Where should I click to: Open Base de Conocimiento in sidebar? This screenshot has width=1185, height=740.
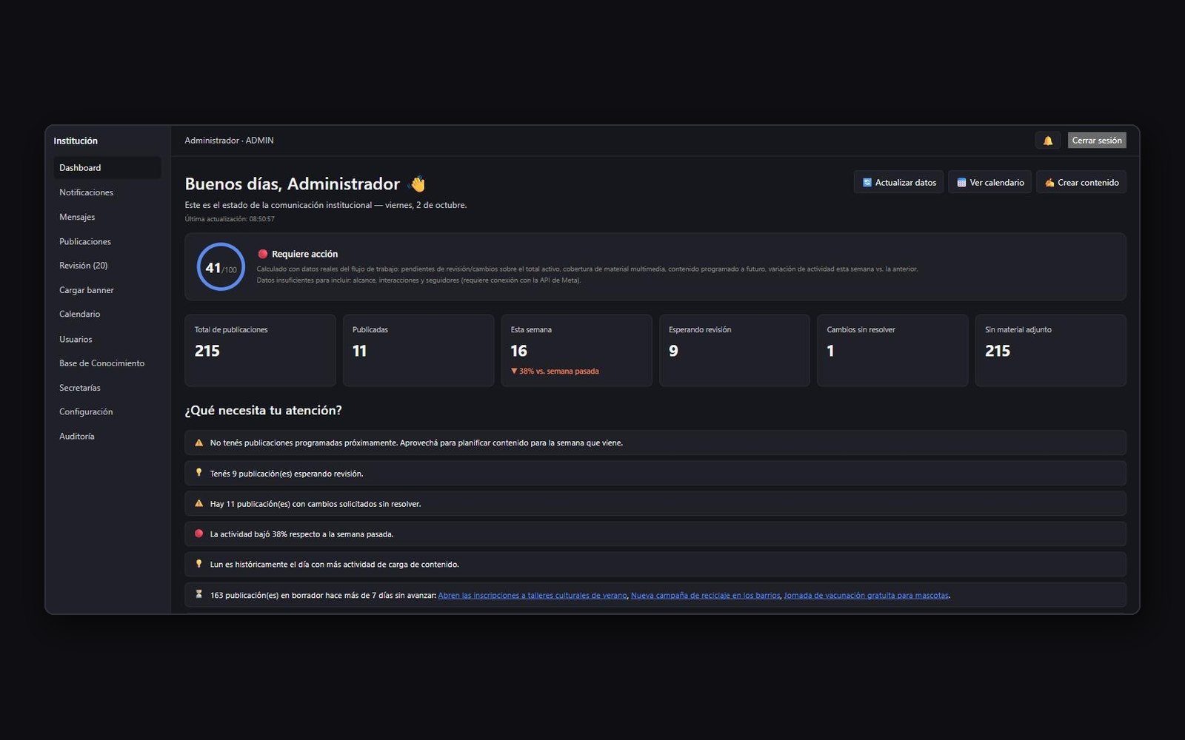[107, 363]
